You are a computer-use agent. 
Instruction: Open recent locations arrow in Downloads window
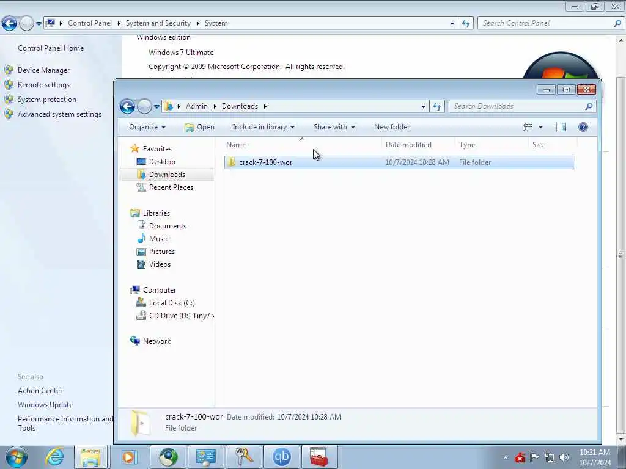pyautogui.click(x=156, y=106)
